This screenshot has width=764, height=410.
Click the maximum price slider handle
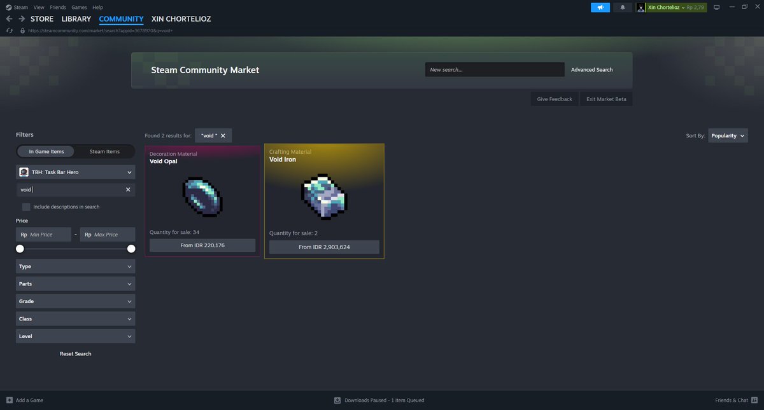click(x=131, y=249)
